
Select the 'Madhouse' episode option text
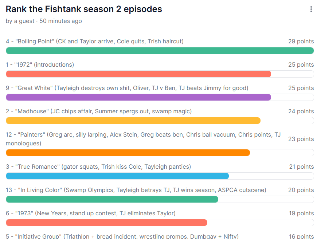click(x=98, y=111)
